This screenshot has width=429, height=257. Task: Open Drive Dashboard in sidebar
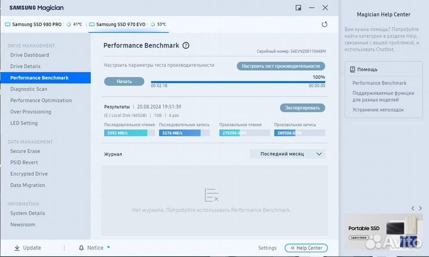[x=30, y=55]
